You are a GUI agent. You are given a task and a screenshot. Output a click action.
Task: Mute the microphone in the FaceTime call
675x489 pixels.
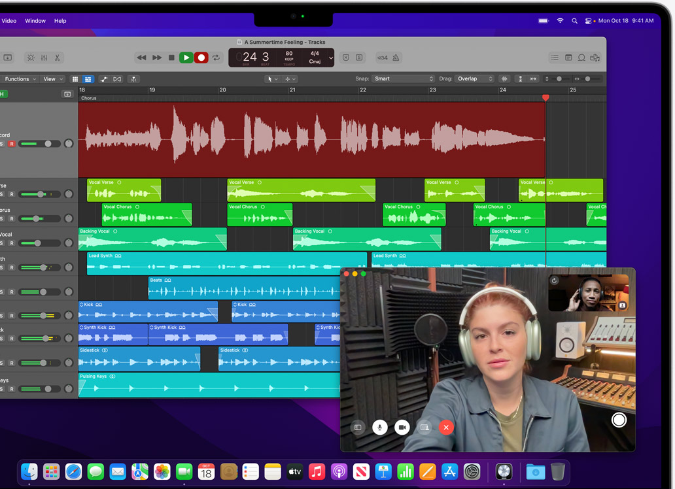379,427
